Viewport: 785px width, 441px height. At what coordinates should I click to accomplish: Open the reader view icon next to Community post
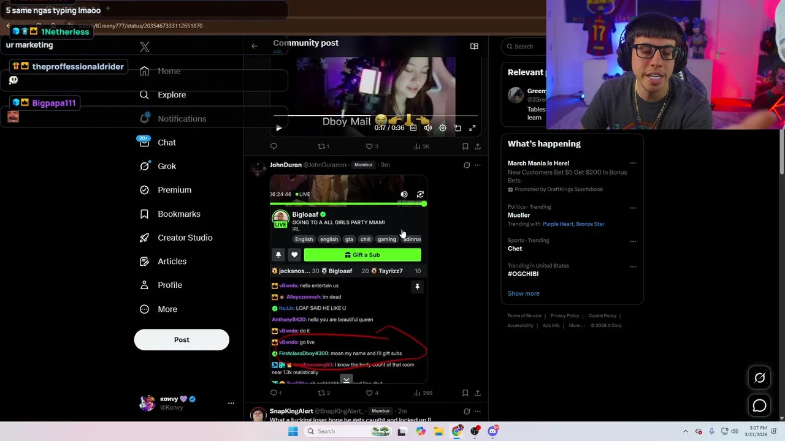474,46
